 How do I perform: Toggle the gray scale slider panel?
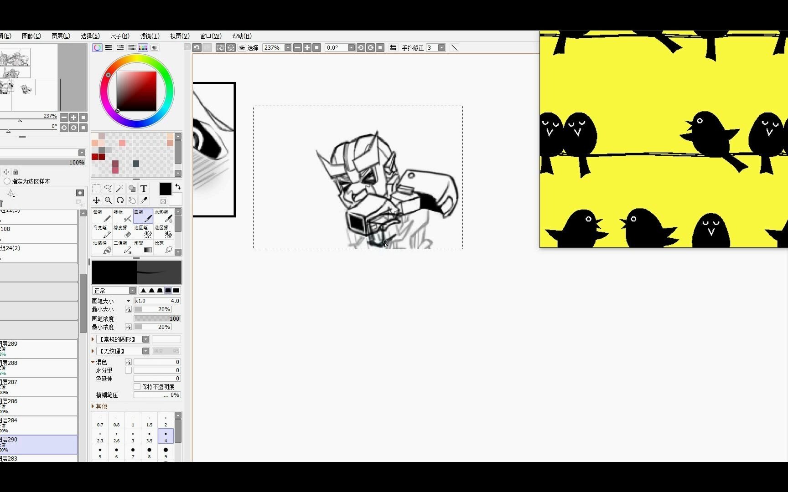click(x=131, y=47)
